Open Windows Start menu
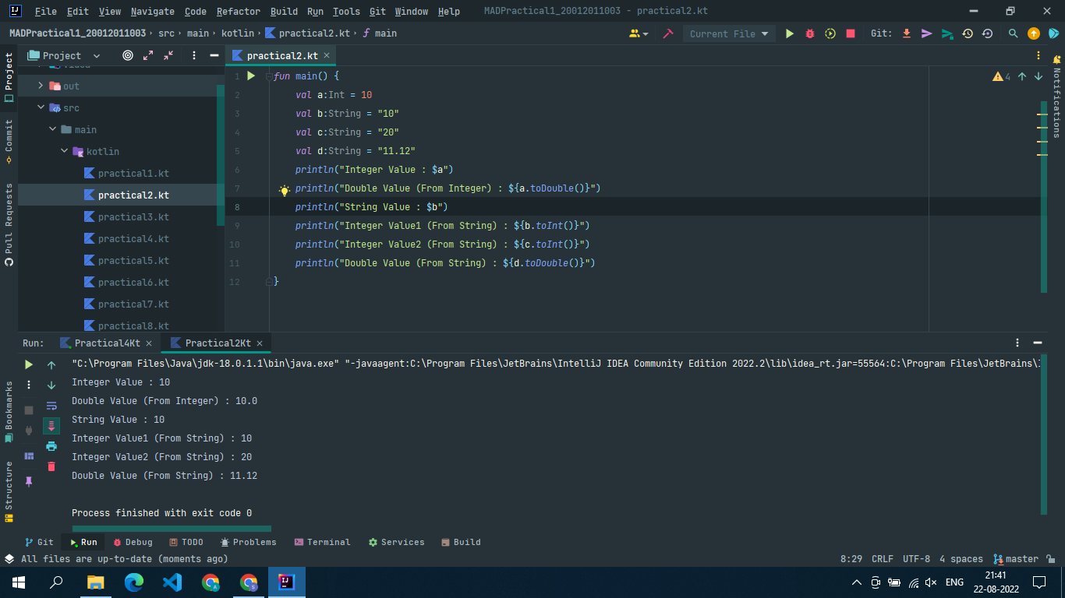 19,582
